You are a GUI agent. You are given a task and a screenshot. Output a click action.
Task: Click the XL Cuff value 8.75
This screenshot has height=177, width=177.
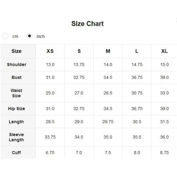[164, 153]
